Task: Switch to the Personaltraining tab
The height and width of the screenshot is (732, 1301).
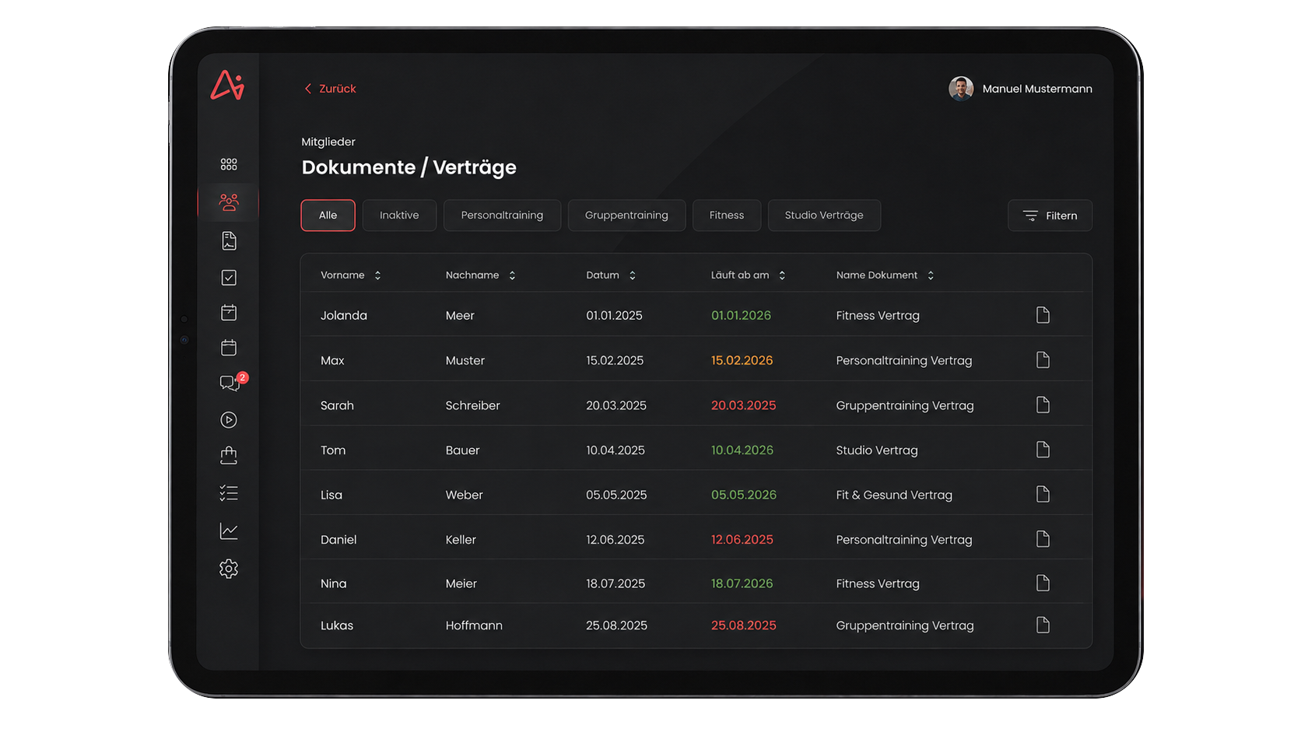Action: point(502,215)
